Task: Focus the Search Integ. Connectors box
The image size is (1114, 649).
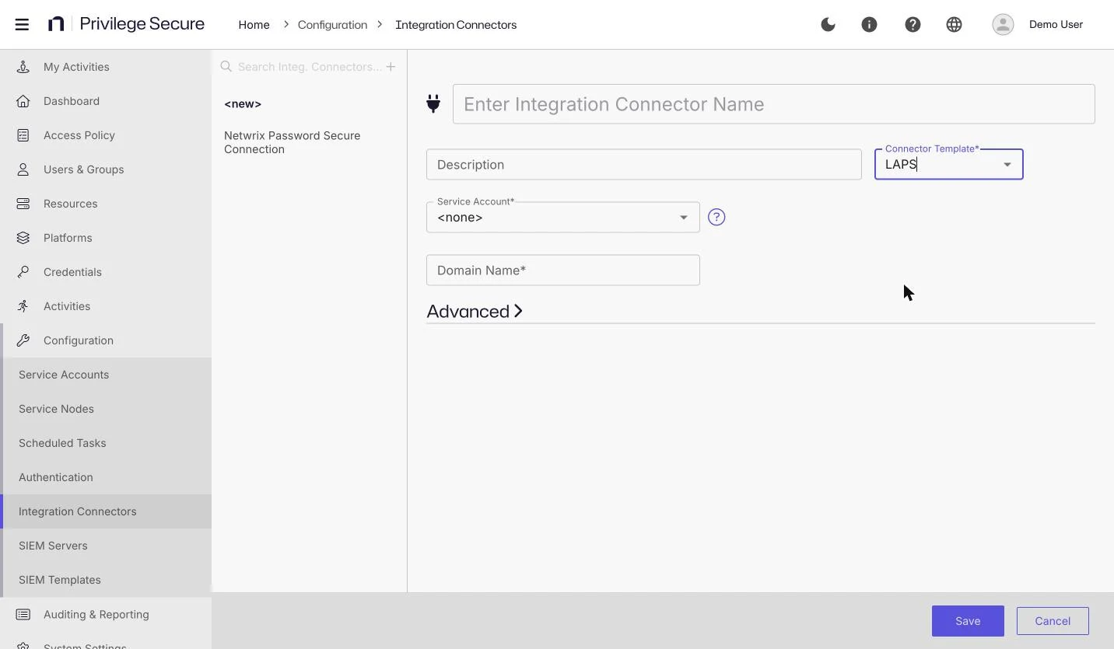Action: (x=309, y=67)
